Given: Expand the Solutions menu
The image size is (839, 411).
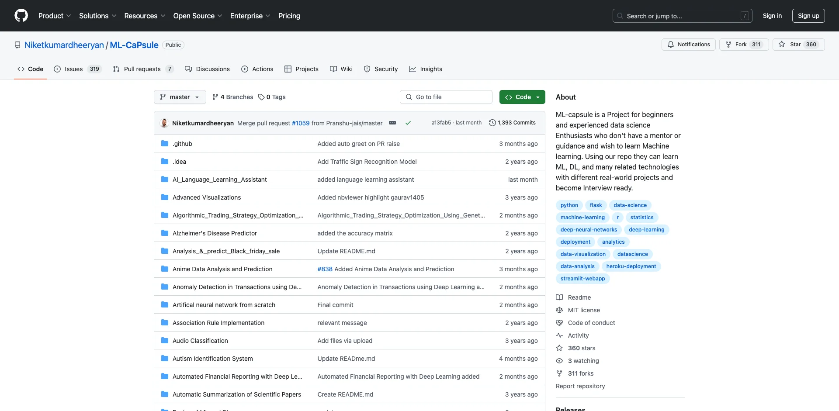Looking at the screenshot, I should (98, 16).
